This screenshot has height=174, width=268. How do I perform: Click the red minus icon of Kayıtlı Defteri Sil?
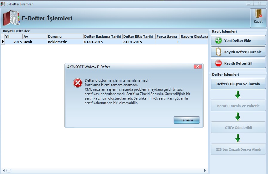click(218, 63)
